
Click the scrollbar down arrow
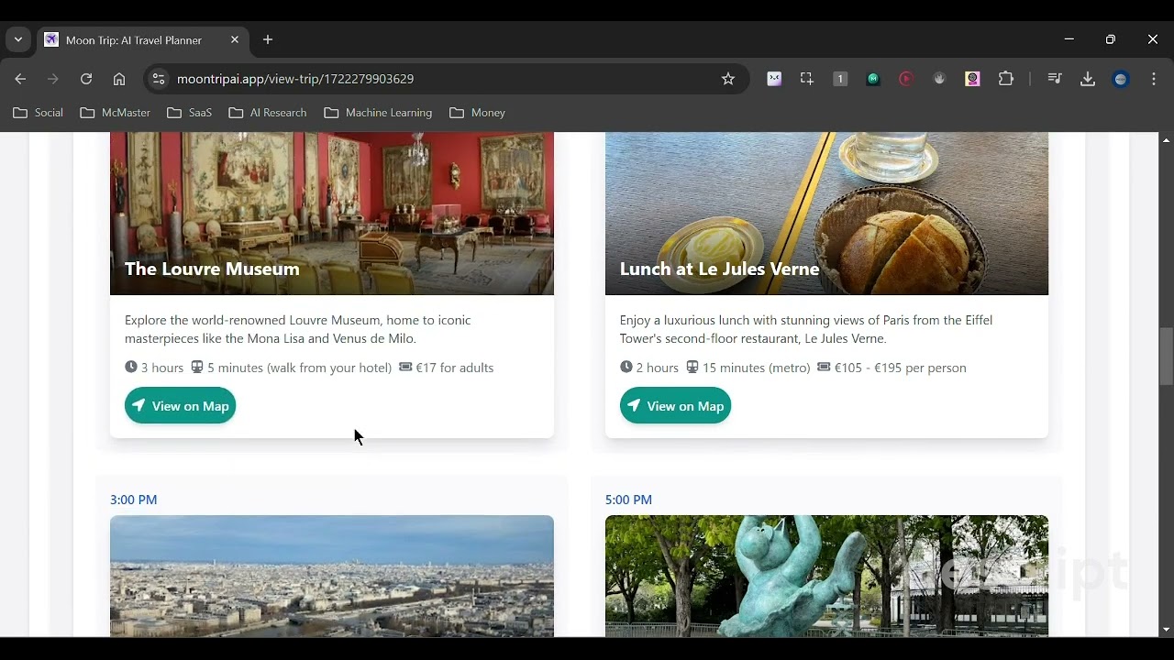[x=1166, y=630]
